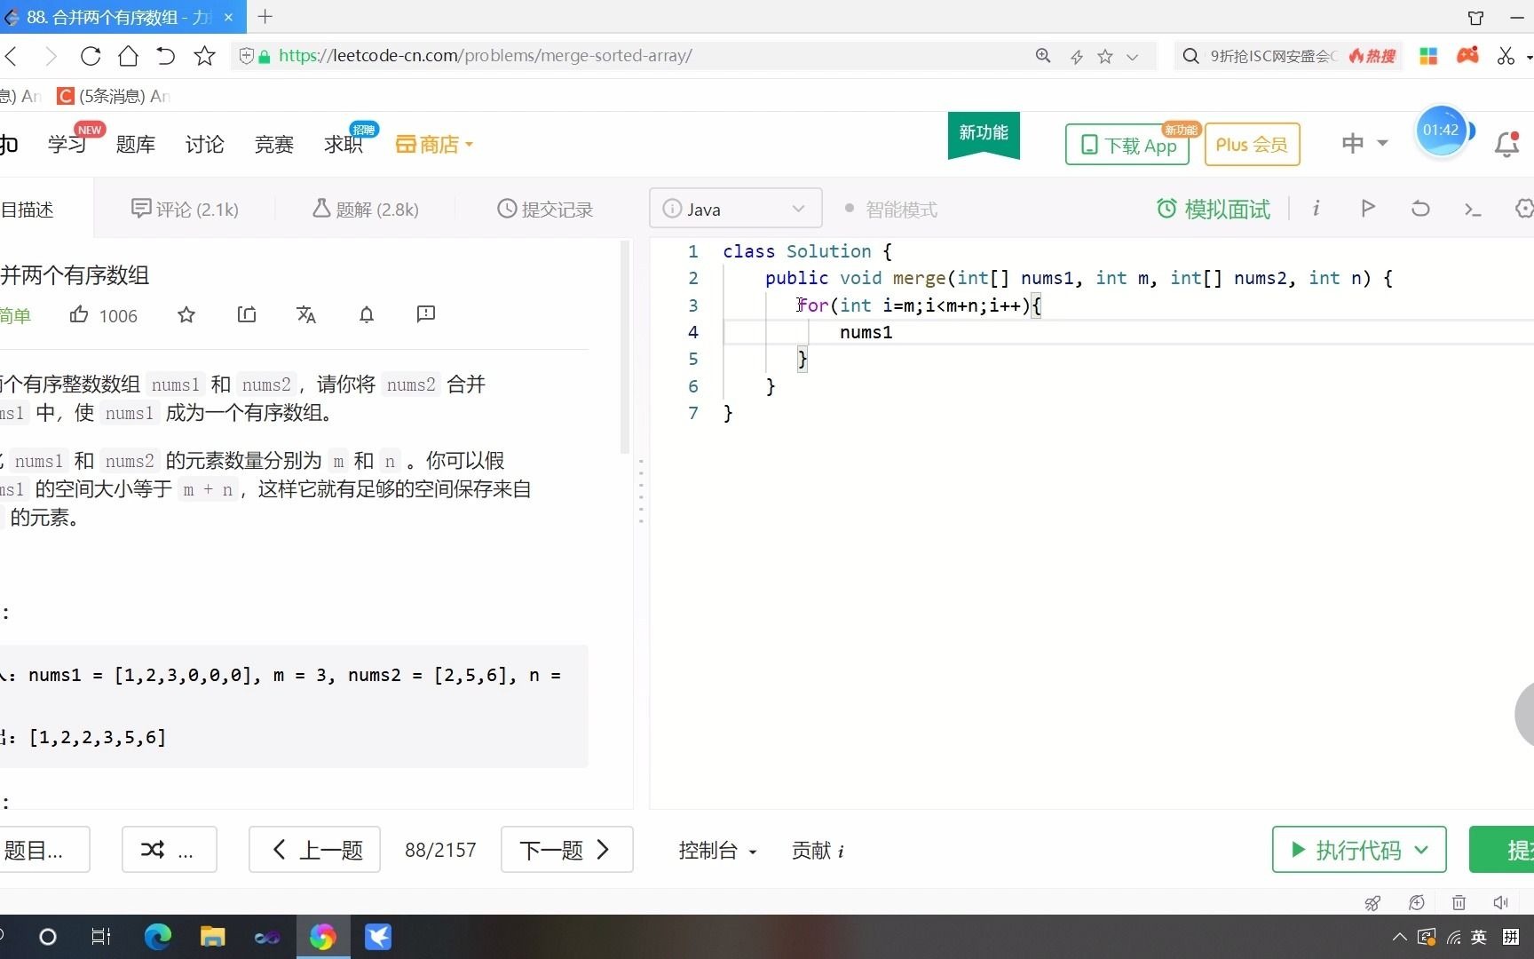
Task: Open a new browser tab with plus
Action: click(x=265, y=16)
